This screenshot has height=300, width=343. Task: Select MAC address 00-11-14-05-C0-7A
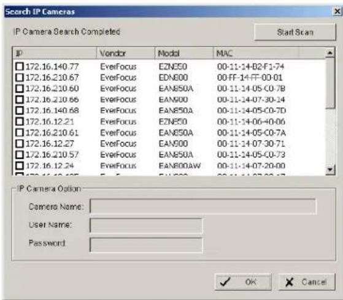pos(252,133)
